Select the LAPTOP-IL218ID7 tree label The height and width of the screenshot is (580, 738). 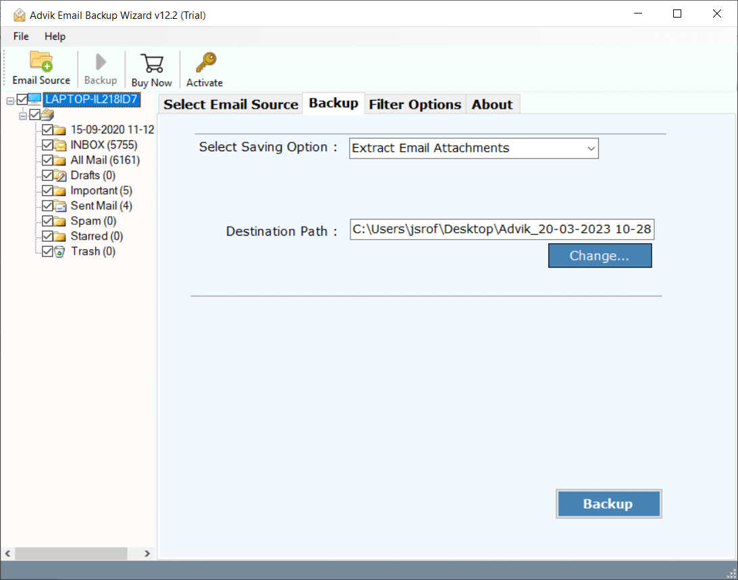[91, 99]
